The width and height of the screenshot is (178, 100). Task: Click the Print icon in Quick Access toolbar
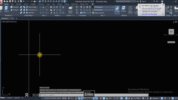pos(21,1)
